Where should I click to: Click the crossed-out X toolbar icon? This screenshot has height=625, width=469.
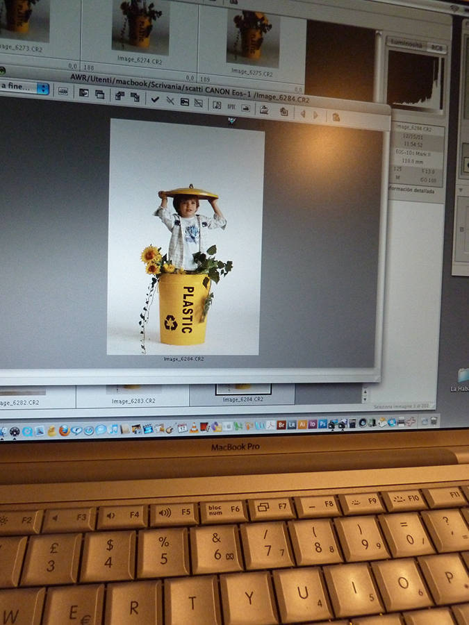pos(170,101)
